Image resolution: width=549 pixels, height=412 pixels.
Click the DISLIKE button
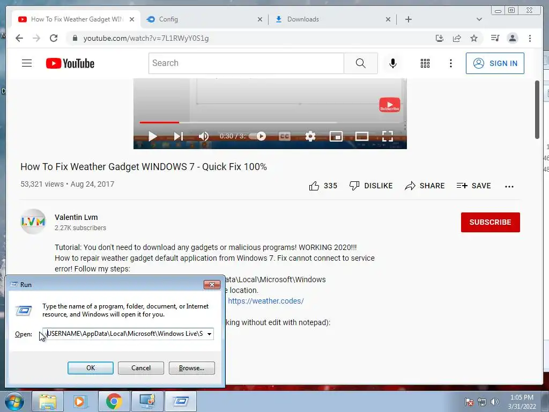coord(371,186)
